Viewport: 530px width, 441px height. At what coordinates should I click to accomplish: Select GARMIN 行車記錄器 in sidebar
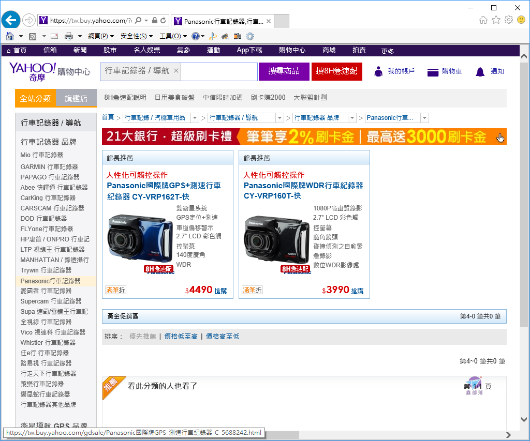(49, 167)
